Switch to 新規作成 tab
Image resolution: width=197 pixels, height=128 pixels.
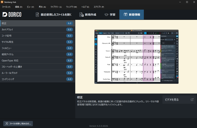coord(88,14)
